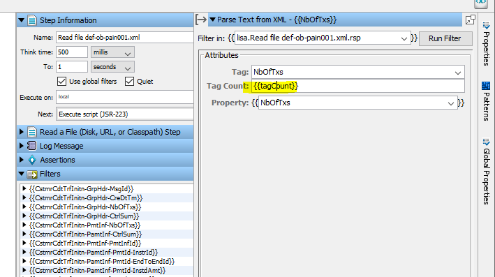This screenshot has width=495, height=277.
Task: Click the To value field
Action: (72, 67)
